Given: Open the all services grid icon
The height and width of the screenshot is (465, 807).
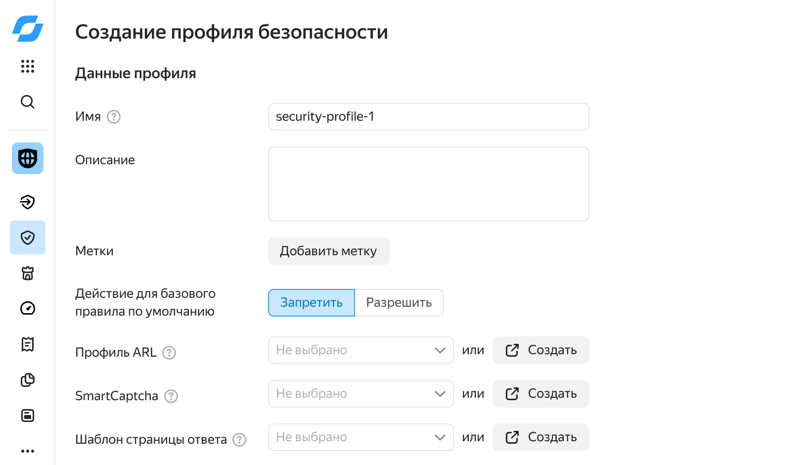Looking at the screenshot, I should (28, 66).
